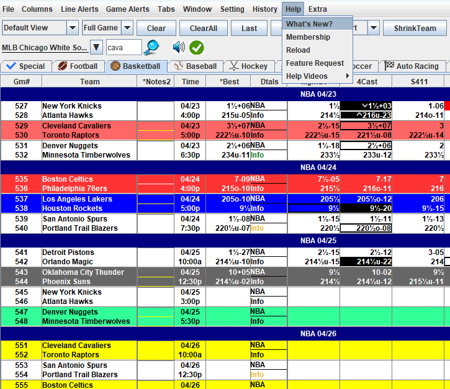Click the 4Cast cell showing 216u-23
The height and width of the screenshot is (389, 450).
tap(366, 115)
